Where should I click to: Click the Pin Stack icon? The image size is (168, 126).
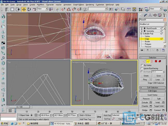point(142,50)
